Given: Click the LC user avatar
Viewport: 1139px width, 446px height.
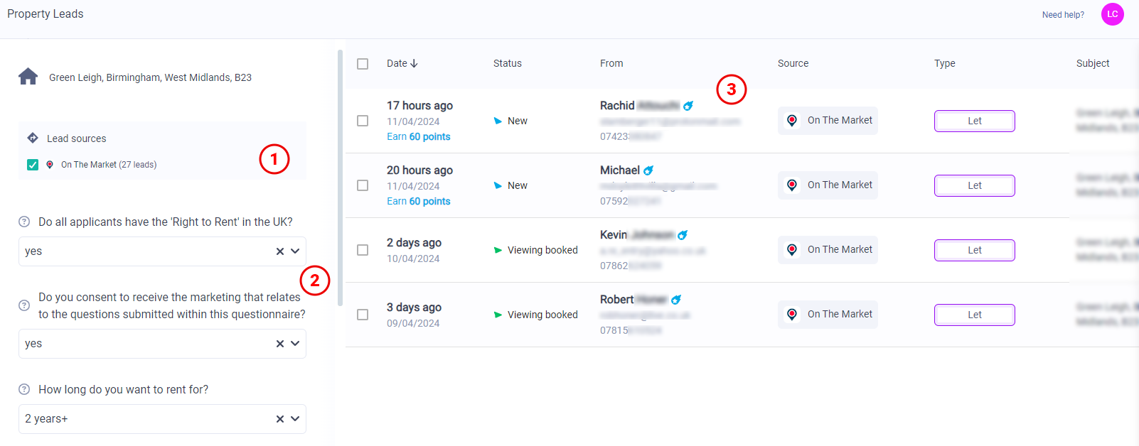Looking at the screenshot, I should pos(1112,14).
